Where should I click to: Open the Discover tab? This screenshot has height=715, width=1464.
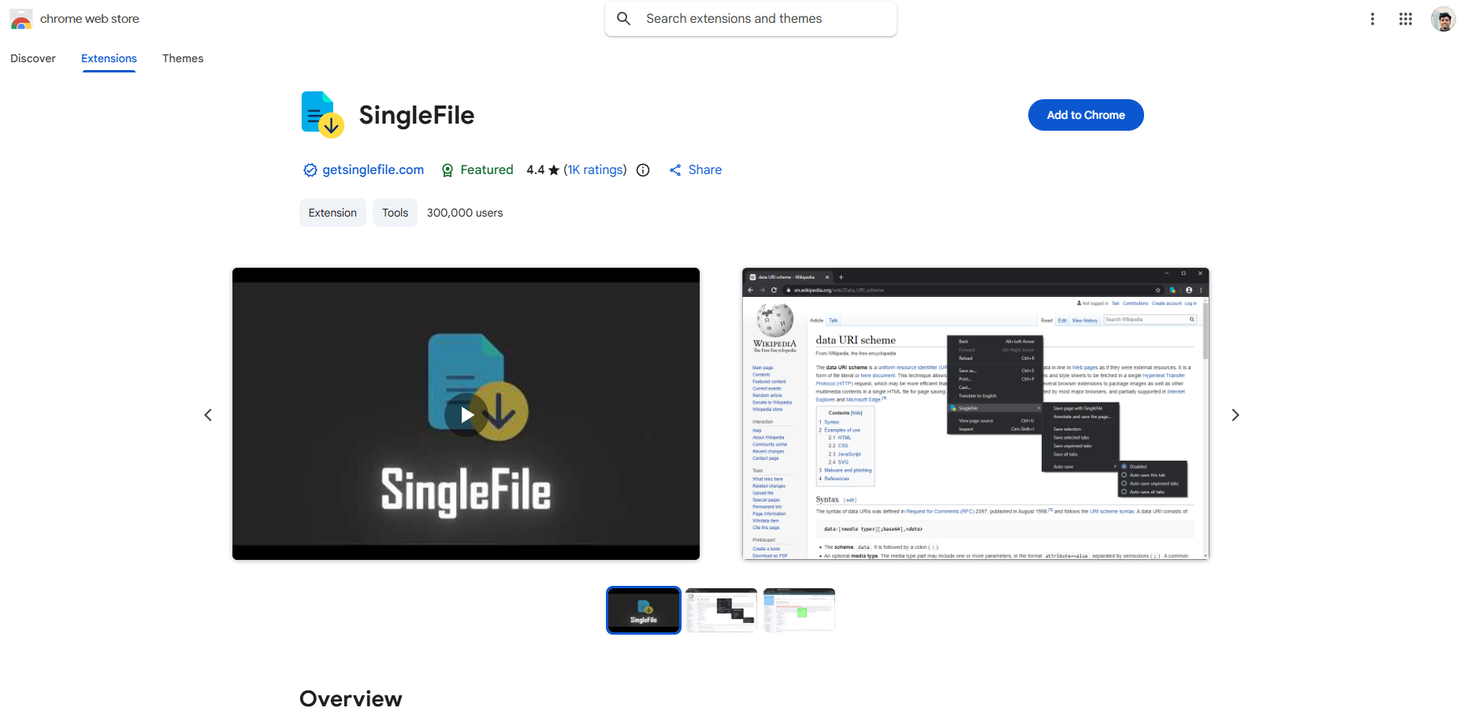pos(32,58)
